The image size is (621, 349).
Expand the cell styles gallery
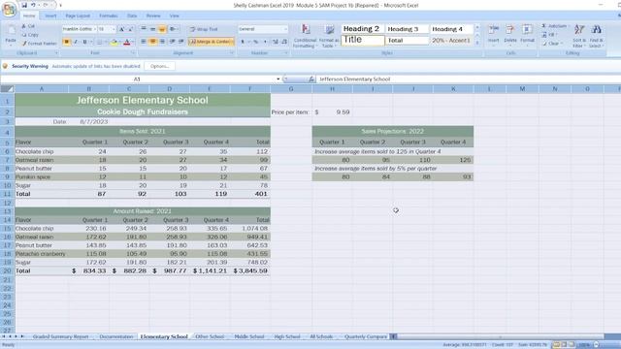tap(477, 43)
